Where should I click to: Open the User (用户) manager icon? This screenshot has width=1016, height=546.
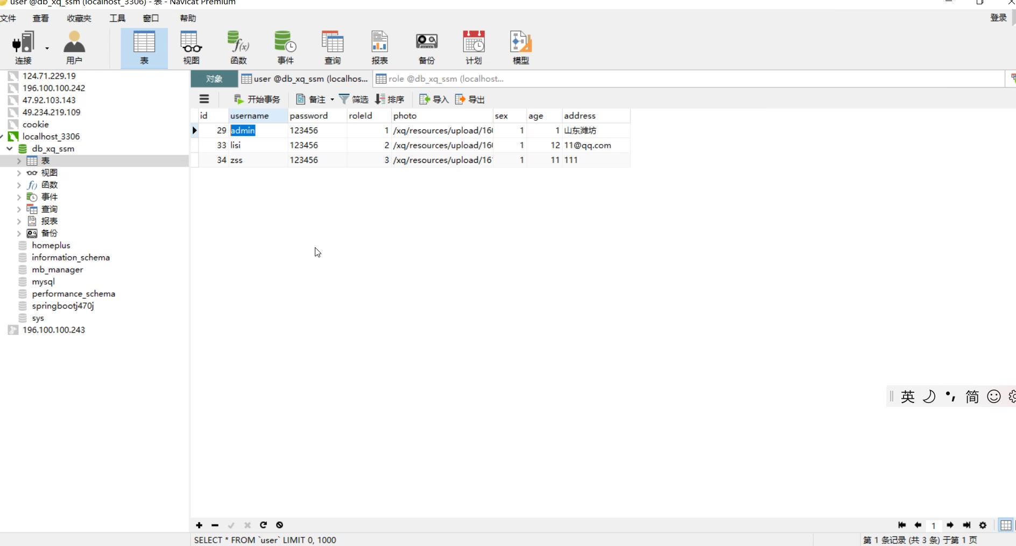point(74,48)
